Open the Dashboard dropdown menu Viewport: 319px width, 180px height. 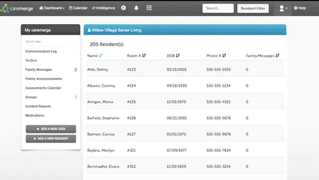pyautogui.click(x=52, y=8)
